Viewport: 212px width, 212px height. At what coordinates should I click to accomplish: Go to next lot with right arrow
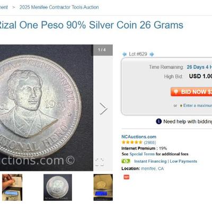tap(152, 54)
